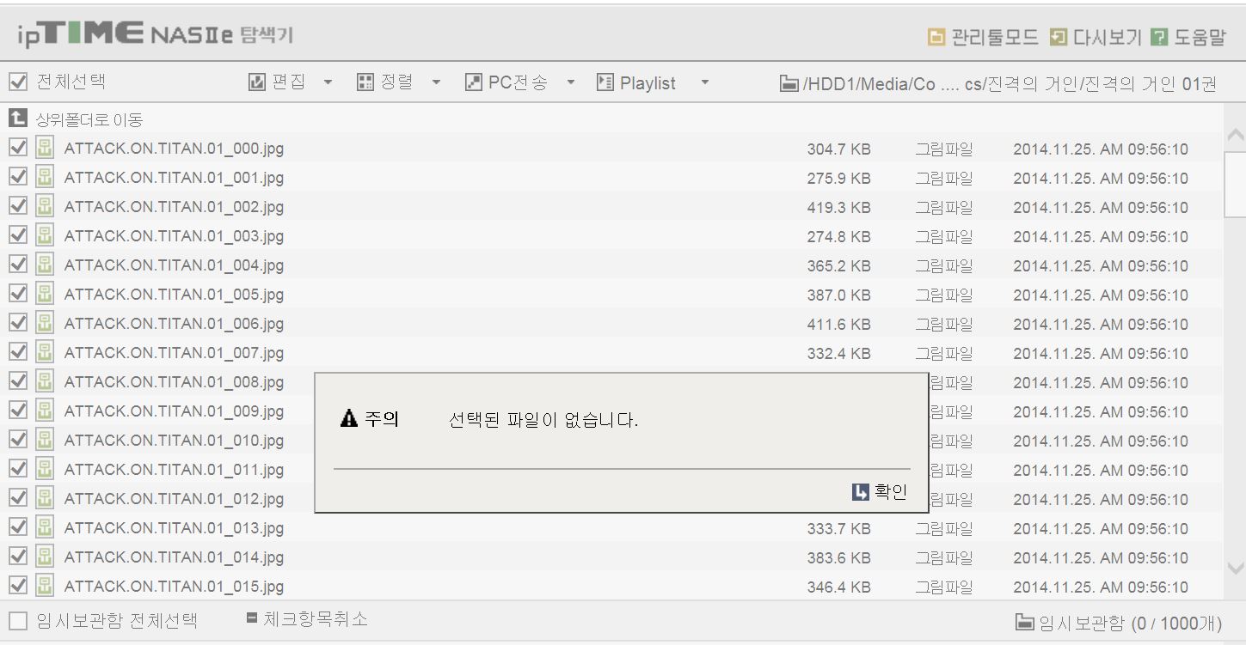
Task: Click the 304.7 KB size cell
Action: click(838, 149)
